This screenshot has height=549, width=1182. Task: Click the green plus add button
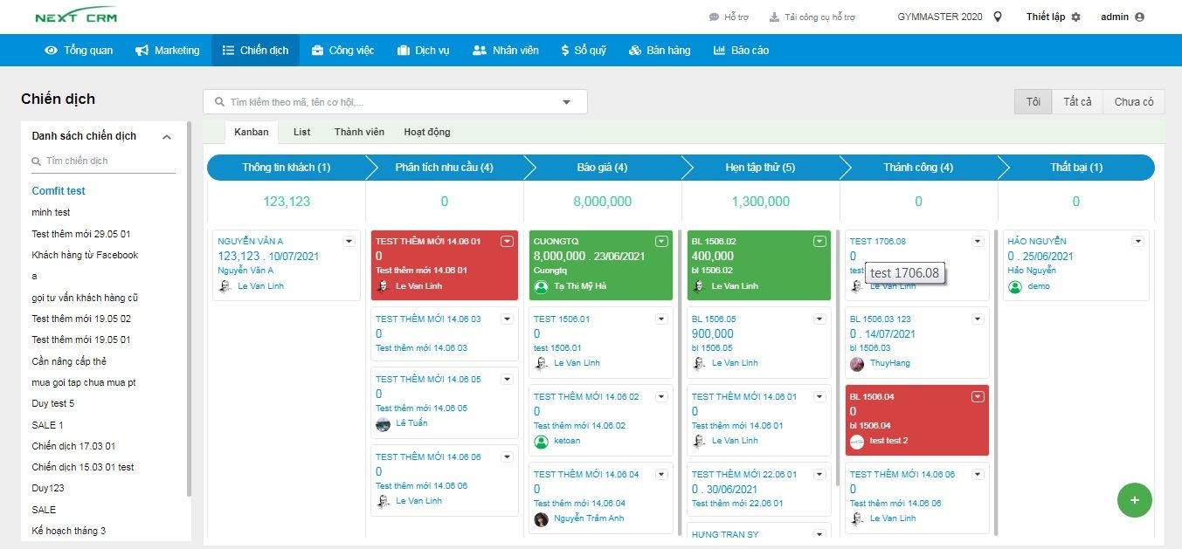pos(1134,500)
